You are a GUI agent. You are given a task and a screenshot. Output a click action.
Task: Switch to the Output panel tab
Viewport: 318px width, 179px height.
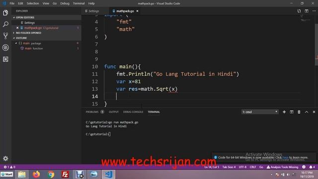click(114, 112)
